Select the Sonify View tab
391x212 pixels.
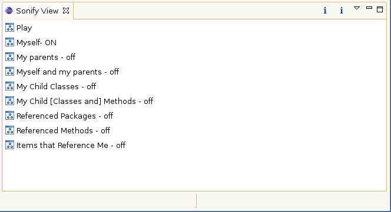(x=37, y=11)
